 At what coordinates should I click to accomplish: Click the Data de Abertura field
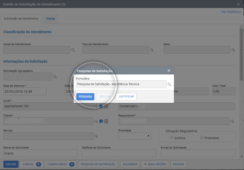coord(25,92)
